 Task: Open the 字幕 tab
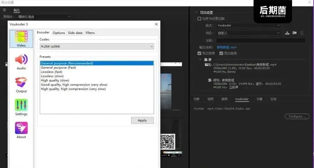259,99
